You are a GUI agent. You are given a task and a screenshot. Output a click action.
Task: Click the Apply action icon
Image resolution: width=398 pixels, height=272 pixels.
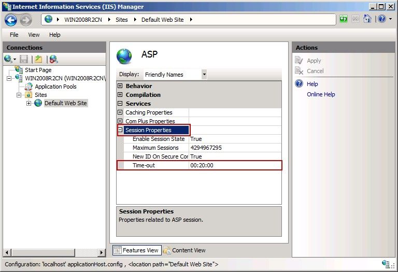[x=299, y=61]
